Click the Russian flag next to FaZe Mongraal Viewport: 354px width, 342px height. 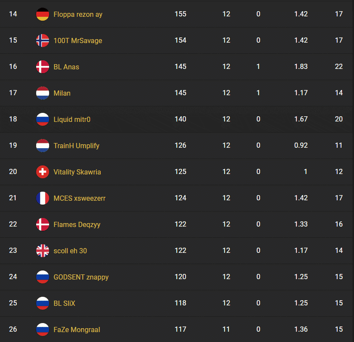43,329
